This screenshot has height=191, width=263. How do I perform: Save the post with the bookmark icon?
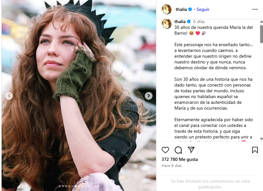(x=255, y=150)
